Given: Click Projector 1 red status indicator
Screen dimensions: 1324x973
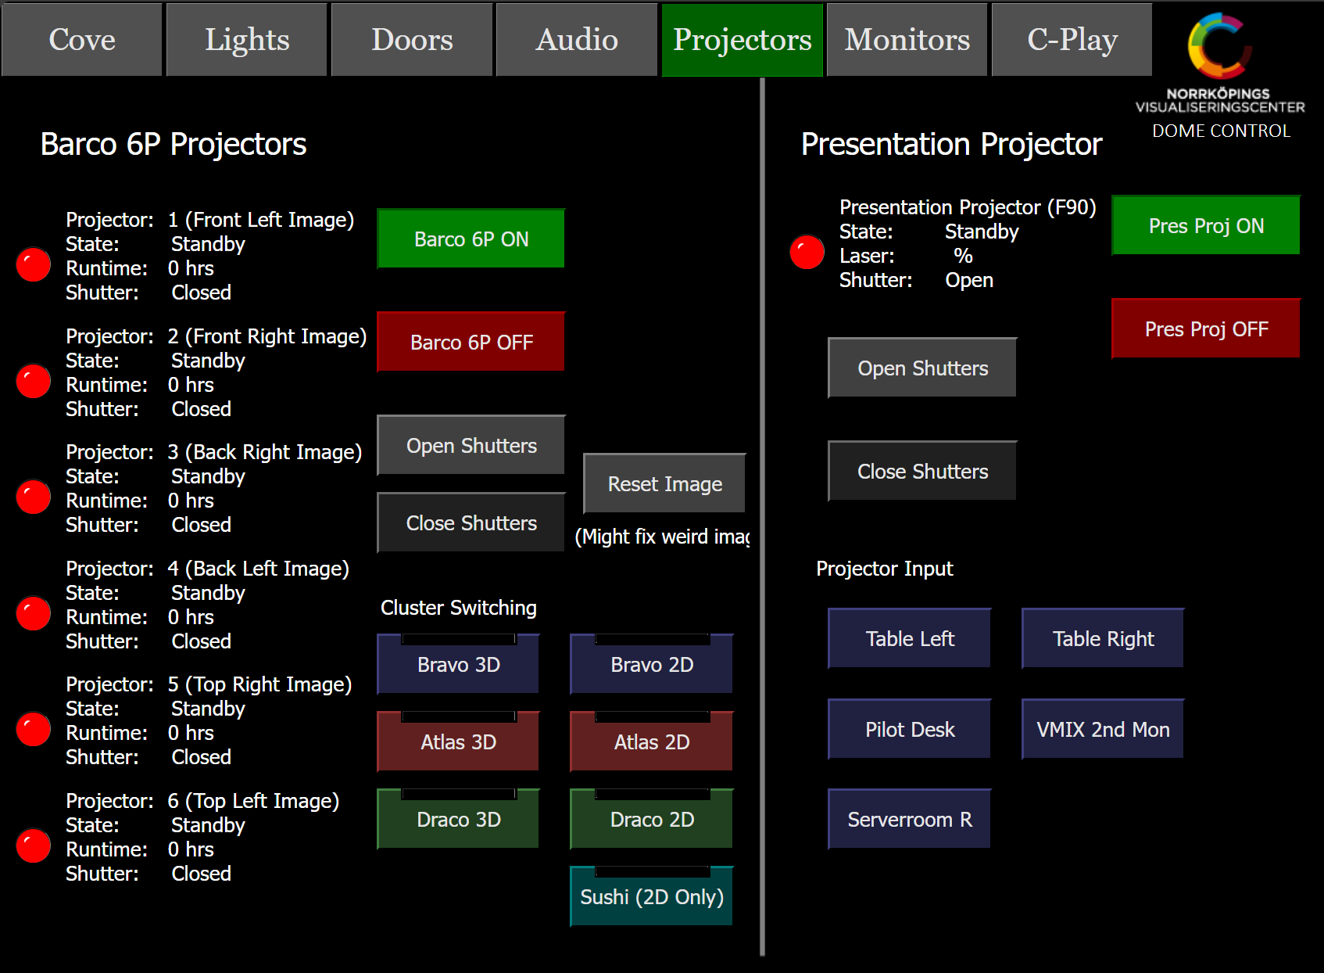Looking at the screenshot, I should (34, 264).
